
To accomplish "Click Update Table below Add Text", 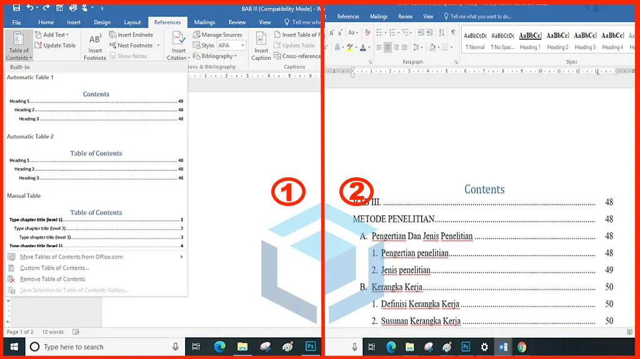I will tap(56, 46).
